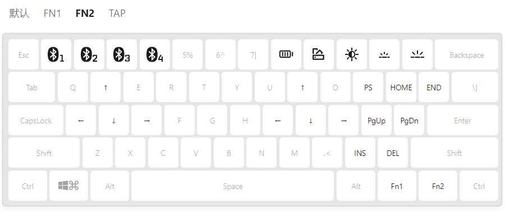Select the Bluetooth 2 key
The height and width of the screenshot is (212, 505).
coord(89,55)
